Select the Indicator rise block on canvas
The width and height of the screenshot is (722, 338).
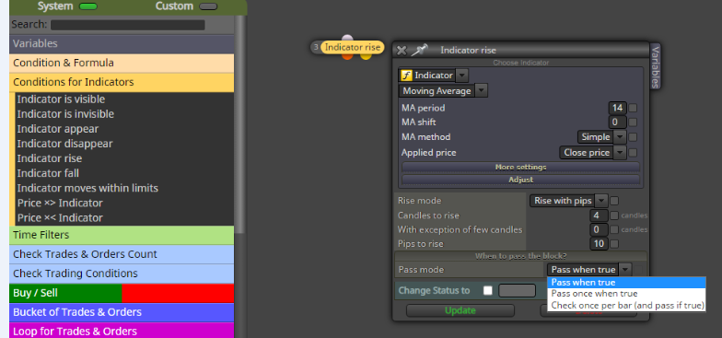353,47
